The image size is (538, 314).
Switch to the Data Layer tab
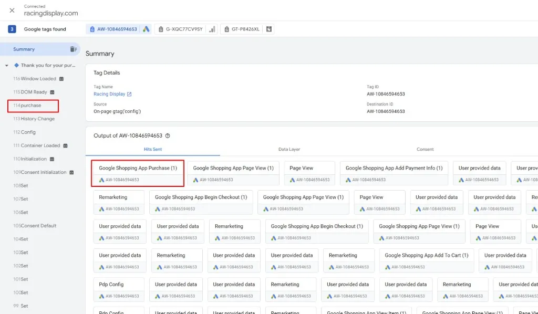pyautogui.click(x=289, y=149)
